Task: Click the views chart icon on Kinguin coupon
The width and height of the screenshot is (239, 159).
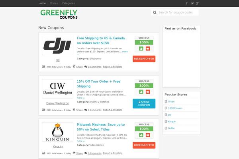Action: pyautogui.click(x=43, y=153)
